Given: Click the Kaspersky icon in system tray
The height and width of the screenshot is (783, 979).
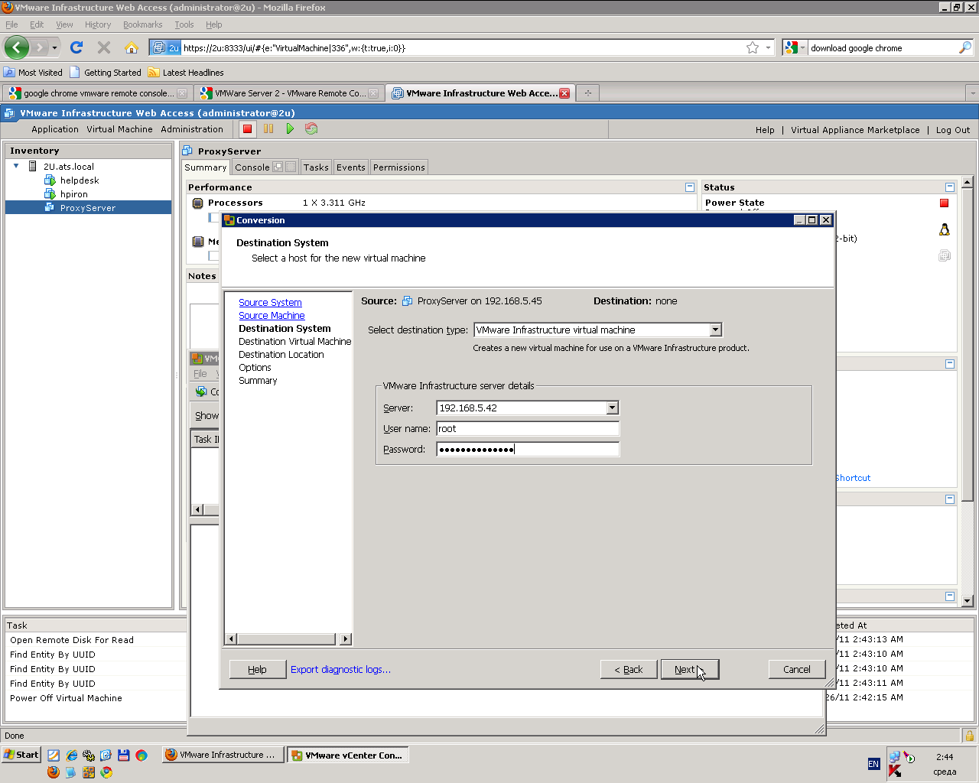Looking at the screenshot, I should coord(894,771).
